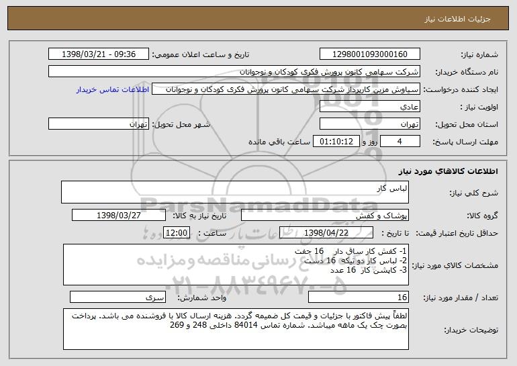This screenshot has height=366, width=517.
Task: Click the line لباس کار دو تیکه 16 دست
Action: 355,261
